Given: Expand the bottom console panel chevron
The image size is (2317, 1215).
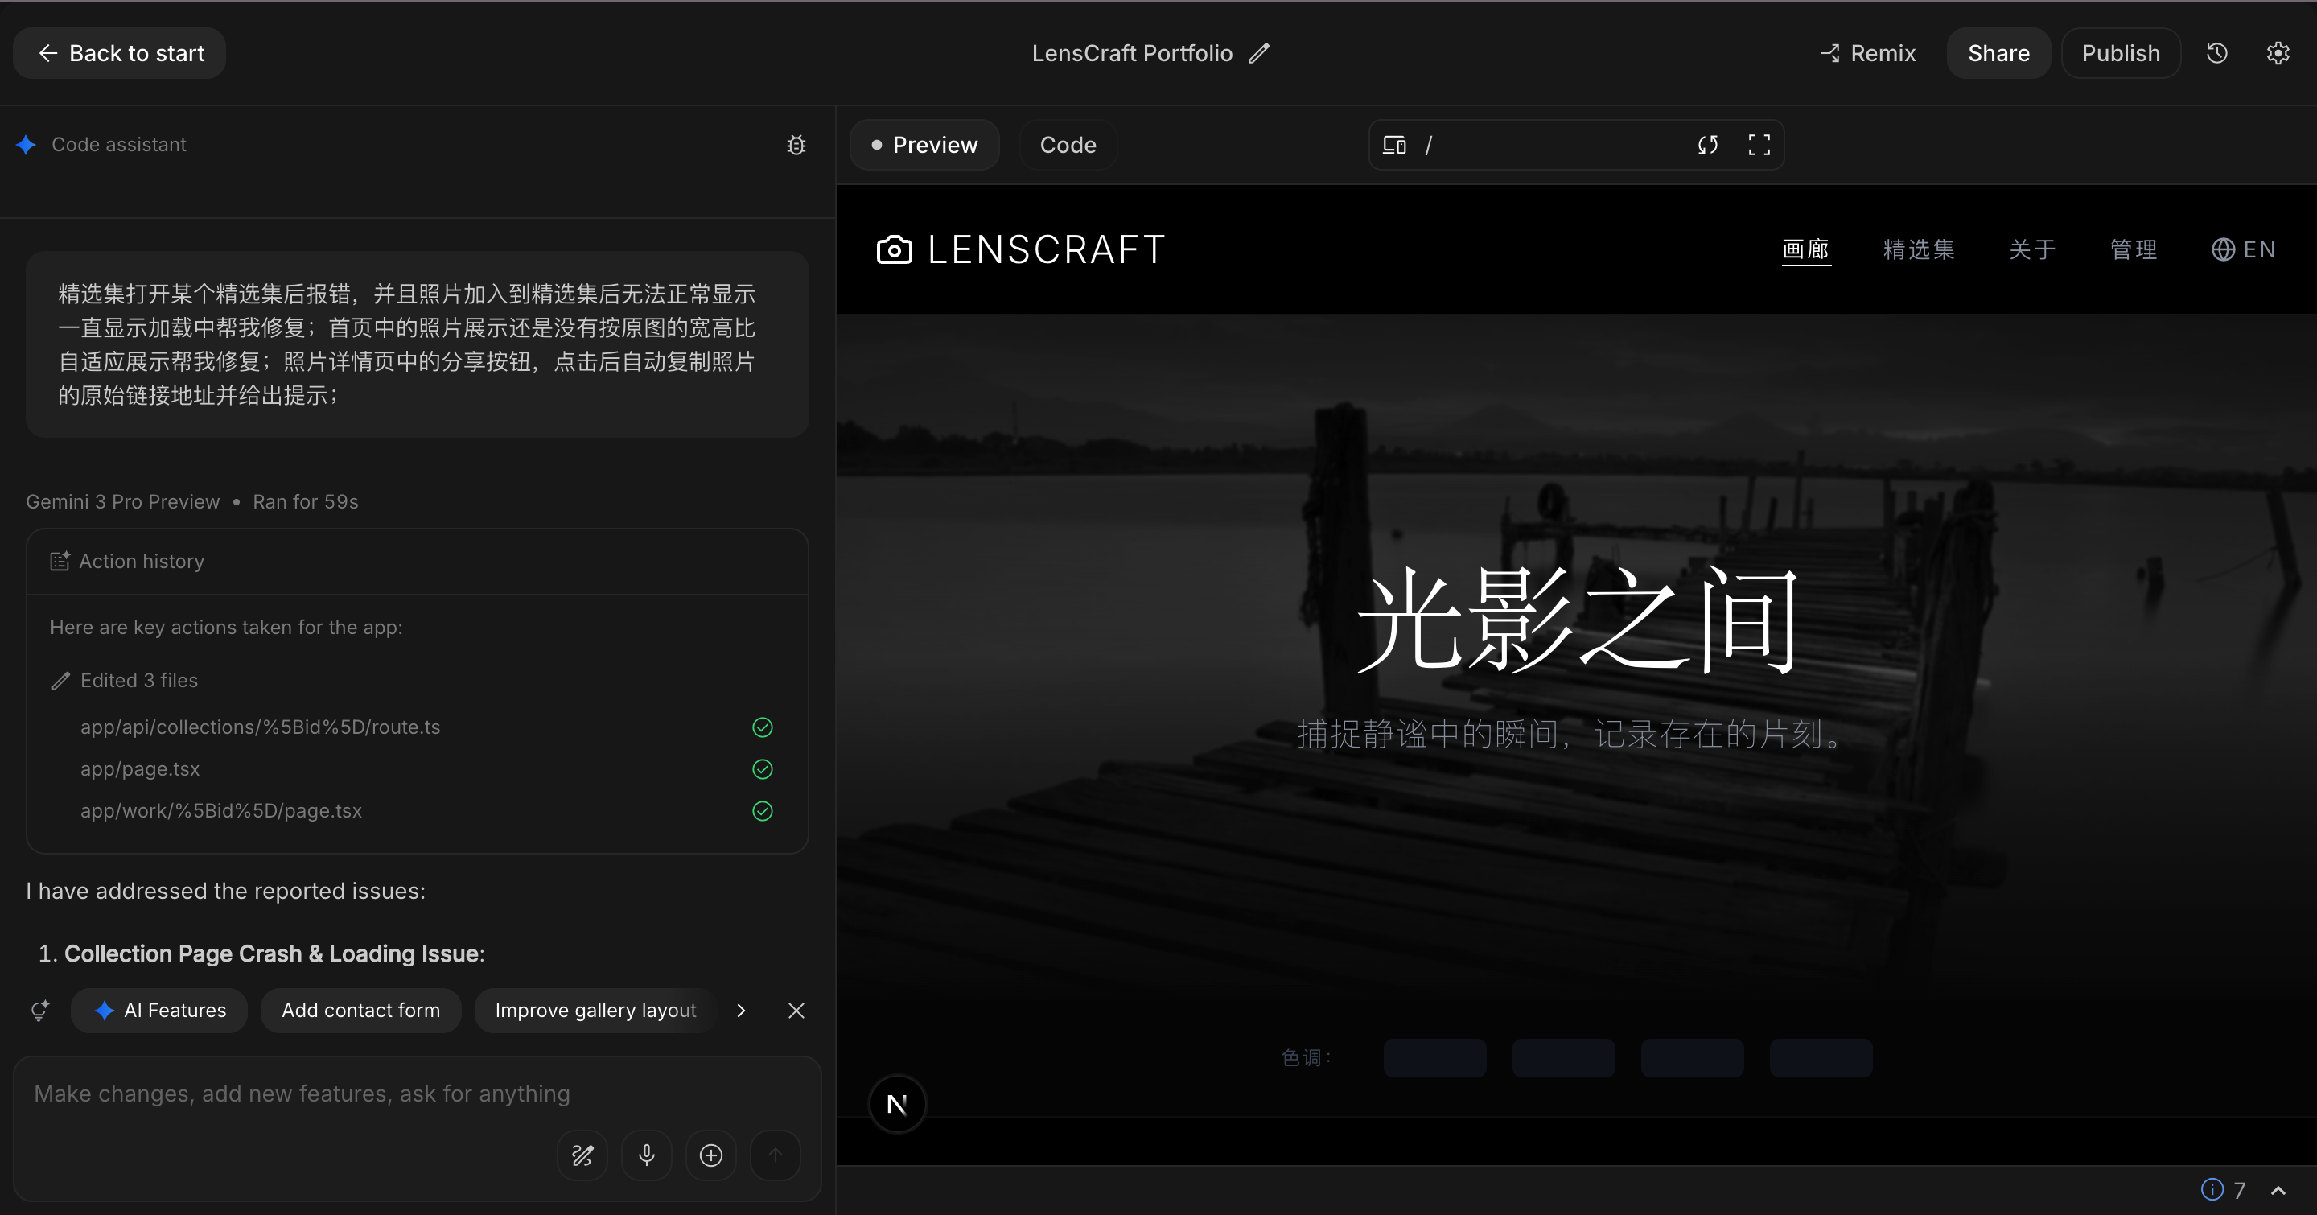Looking at the screenshot, I should 2278,1191.
